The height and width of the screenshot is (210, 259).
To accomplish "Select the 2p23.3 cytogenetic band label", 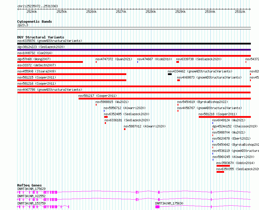I will [x=23, y=25].
